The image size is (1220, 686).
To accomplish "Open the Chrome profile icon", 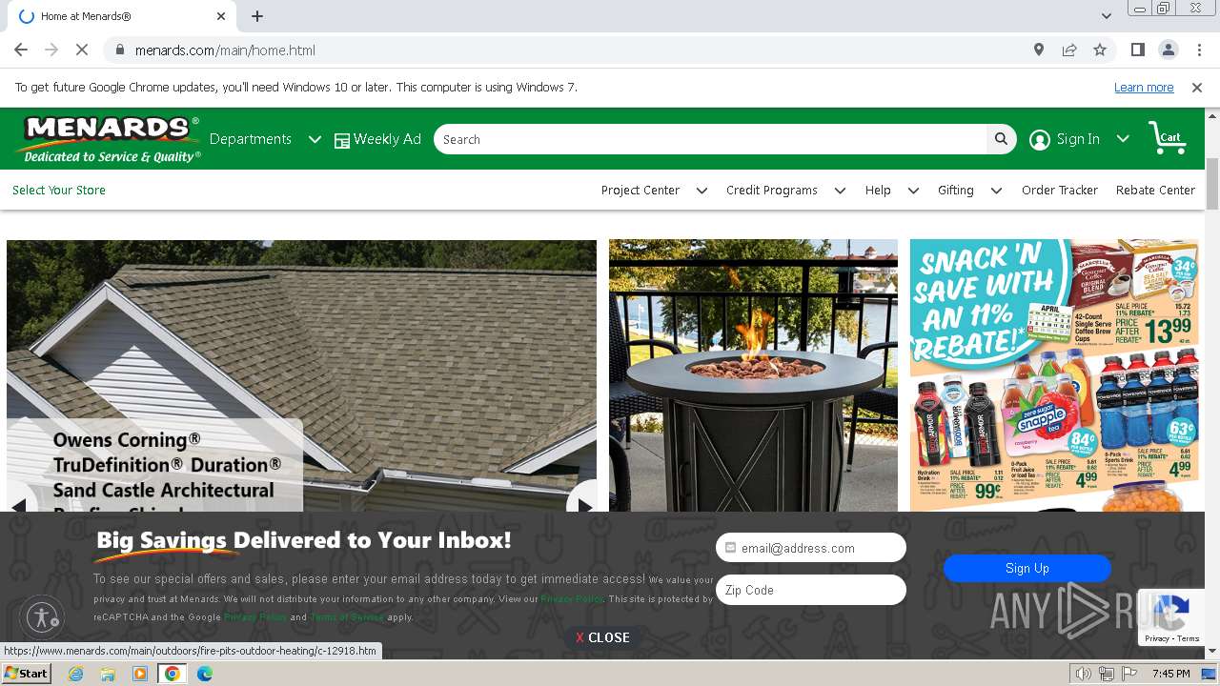I will [x=1168, y=50].
